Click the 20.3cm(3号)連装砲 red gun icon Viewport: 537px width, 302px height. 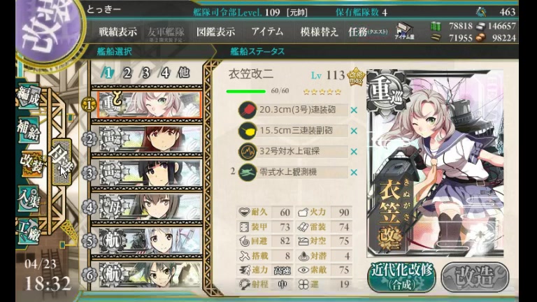point(248,110)
